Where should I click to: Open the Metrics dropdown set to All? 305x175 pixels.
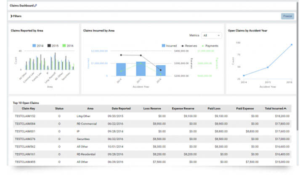[x=212, y=36]
